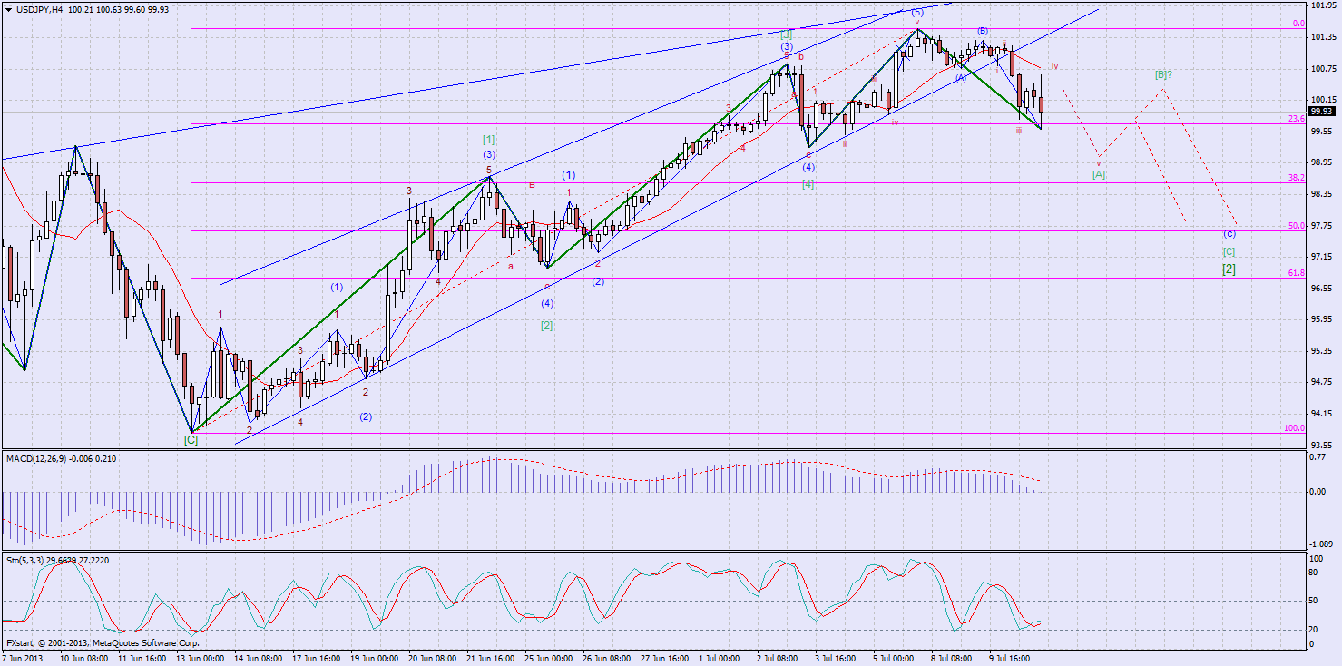Click price axis value 95.95
This screenshot has height=666, width=1342.
[x=1322, y=319]
